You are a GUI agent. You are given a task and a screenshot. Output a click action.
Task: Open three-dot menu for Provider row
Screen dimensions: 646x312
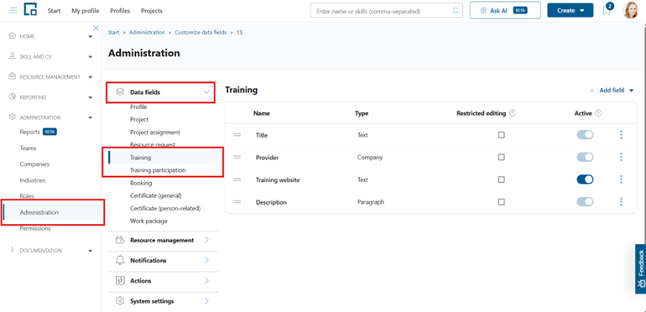[x=621, y=157]
